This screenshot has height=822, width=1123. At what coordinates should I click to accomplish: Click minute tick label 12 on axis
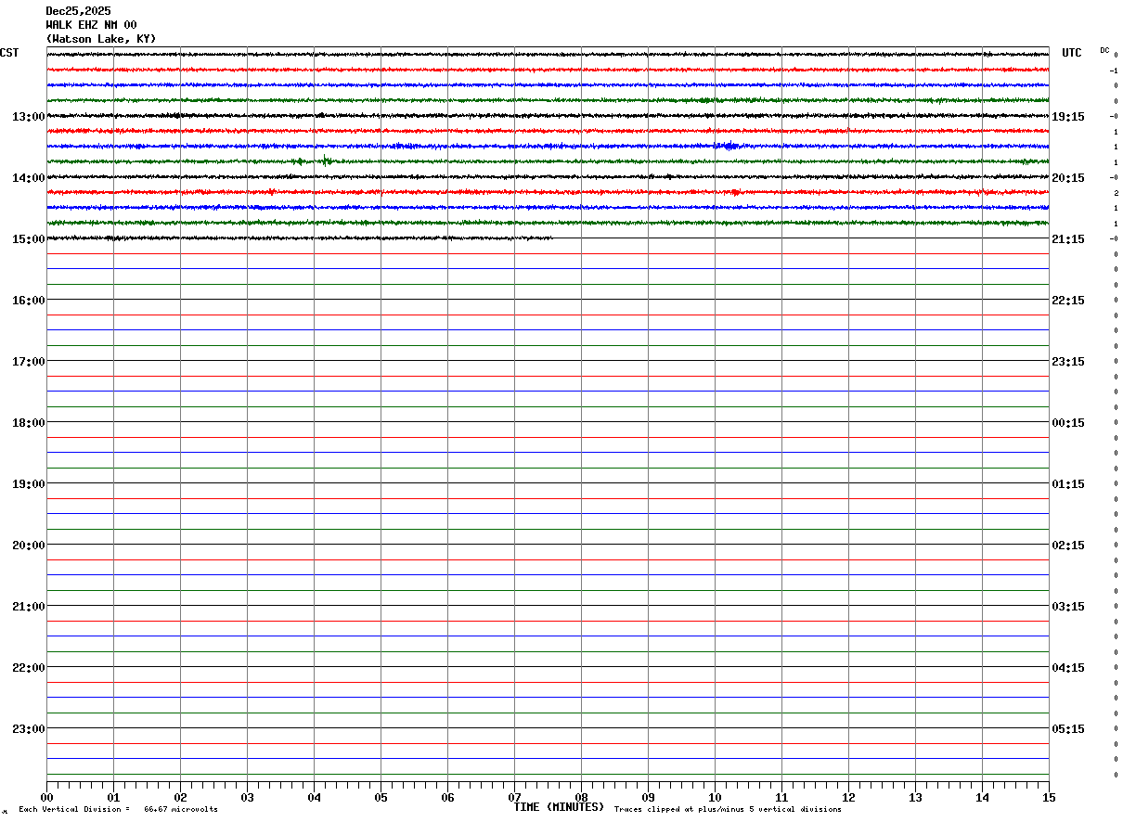click(848, 798)
